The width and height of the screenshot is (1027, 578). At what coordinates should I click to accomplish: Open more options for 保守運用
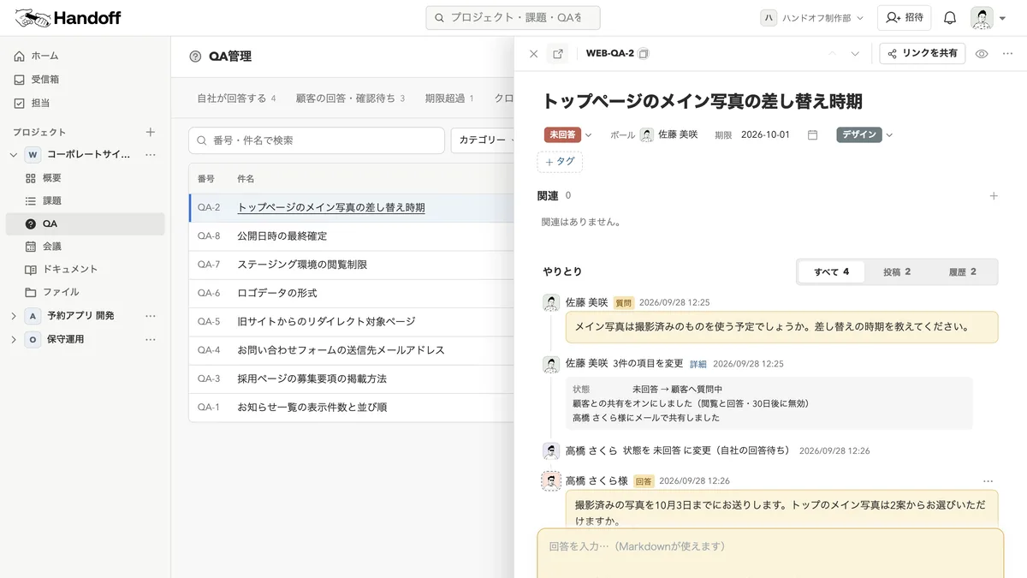151,339
